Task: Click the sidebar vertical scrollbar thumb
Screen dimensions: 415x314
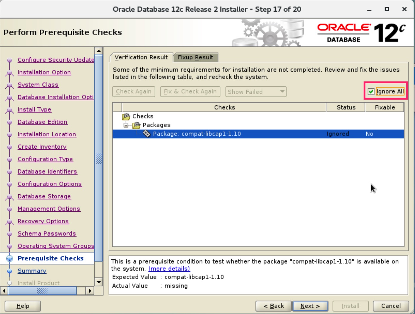Action: pyautogui.click(x=99, y=158)
